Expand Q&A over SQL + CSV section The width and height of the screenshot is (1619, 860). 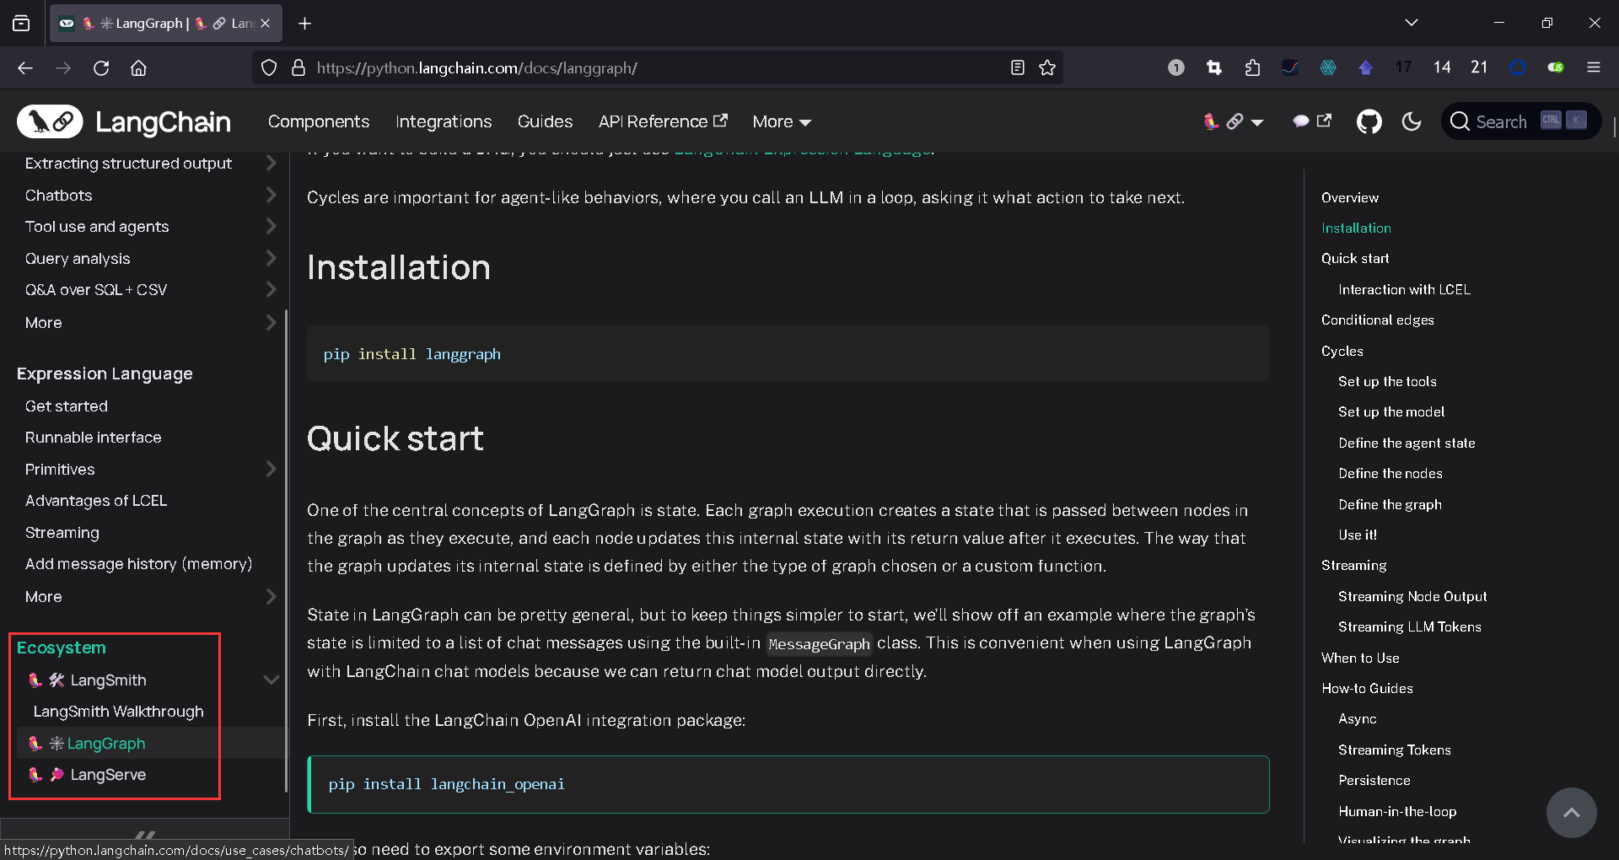271,290
